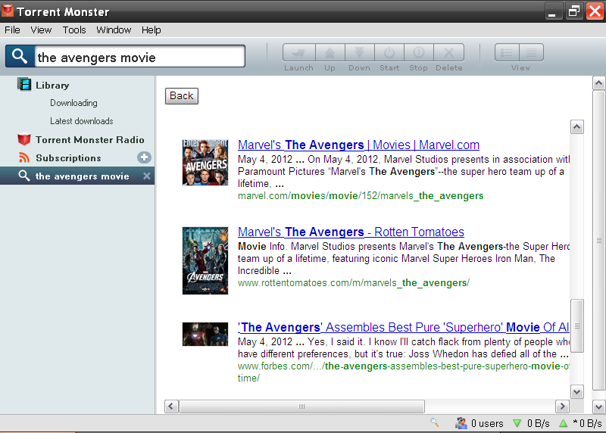606x433 pixels.
Task: Select Subscriptions in the sidebar
Action: (68, 158)
